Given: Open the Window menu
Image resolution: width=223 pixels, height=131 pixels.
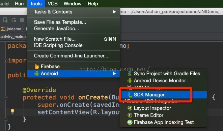Looking at the screenshot, I should coord(73,4).
